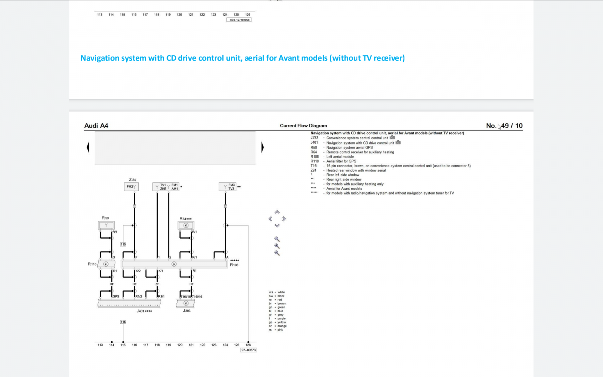
Task: Select the FM3 TV3 aerial box
Action: click(228, 187)
